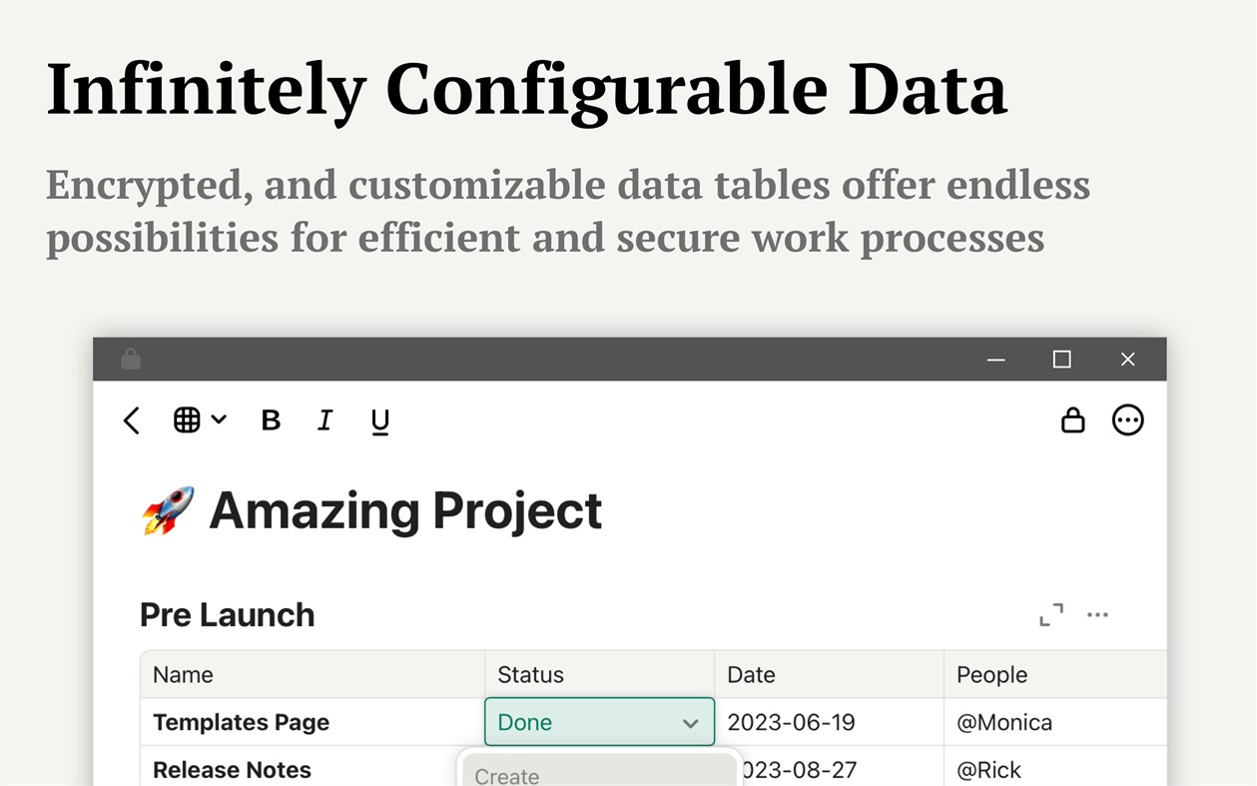Open the Templates Page row
Viewport: 1257px width, 786px height.
pyautogui.click(x=241, y=723)
